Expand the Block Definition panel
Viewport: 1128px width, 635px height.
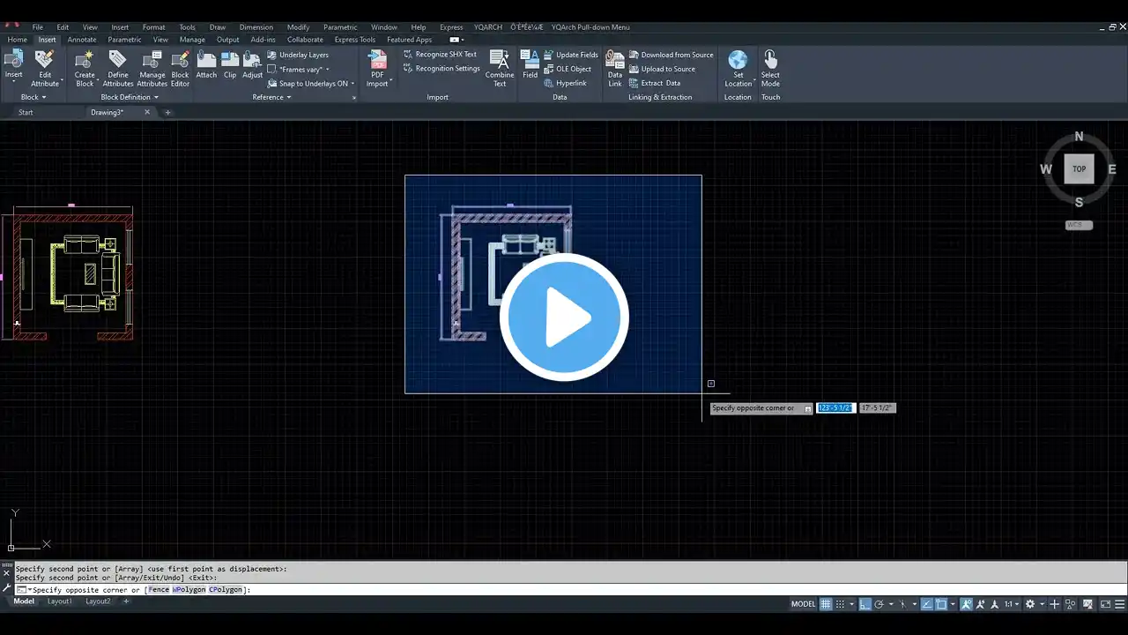(x=129, y=97)
